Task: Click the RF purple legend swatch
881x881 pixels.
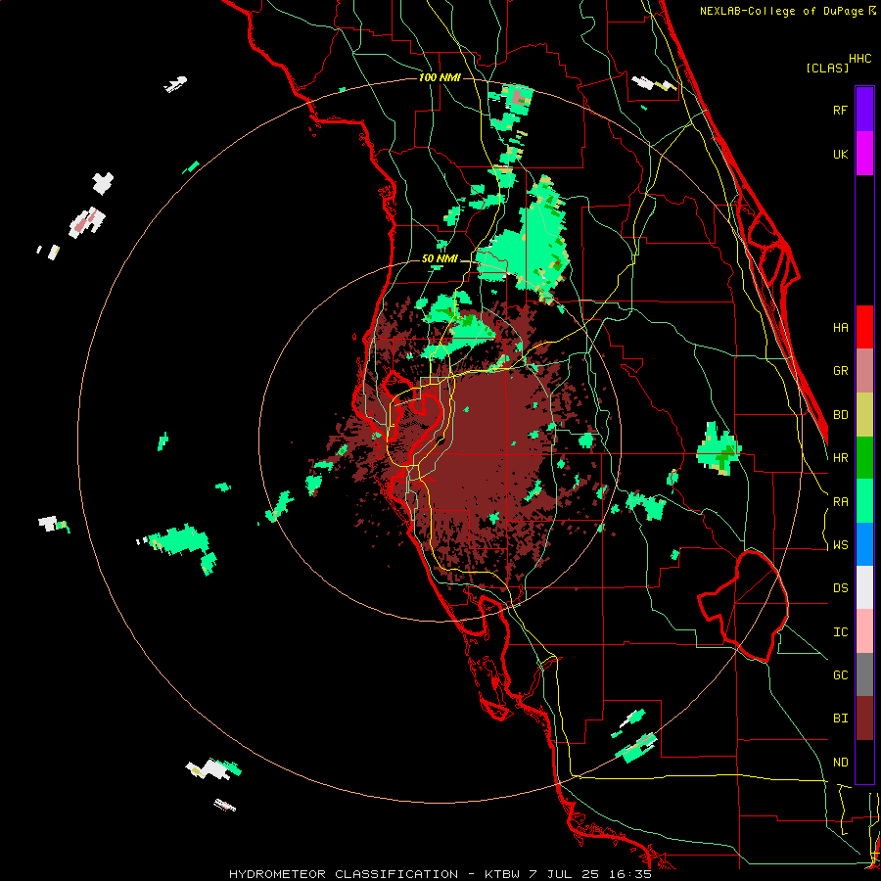Action: [864, 110]
